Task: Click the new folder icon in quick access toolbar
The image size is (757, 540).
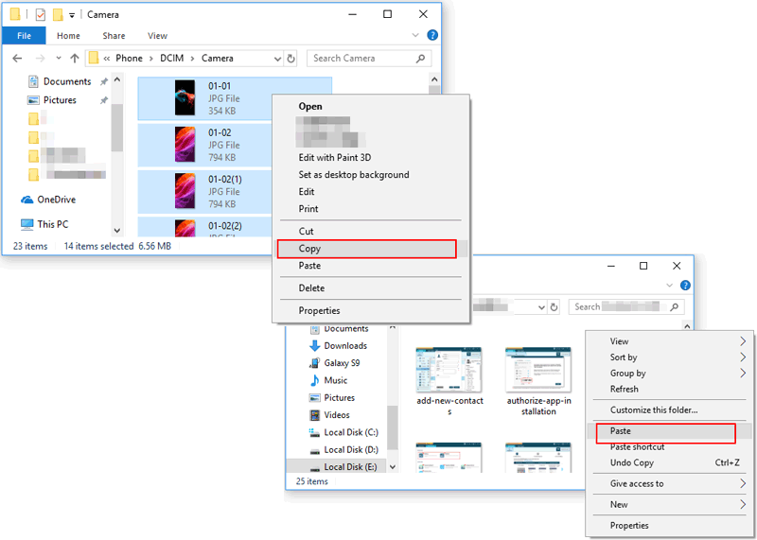Action: point(58,15)
